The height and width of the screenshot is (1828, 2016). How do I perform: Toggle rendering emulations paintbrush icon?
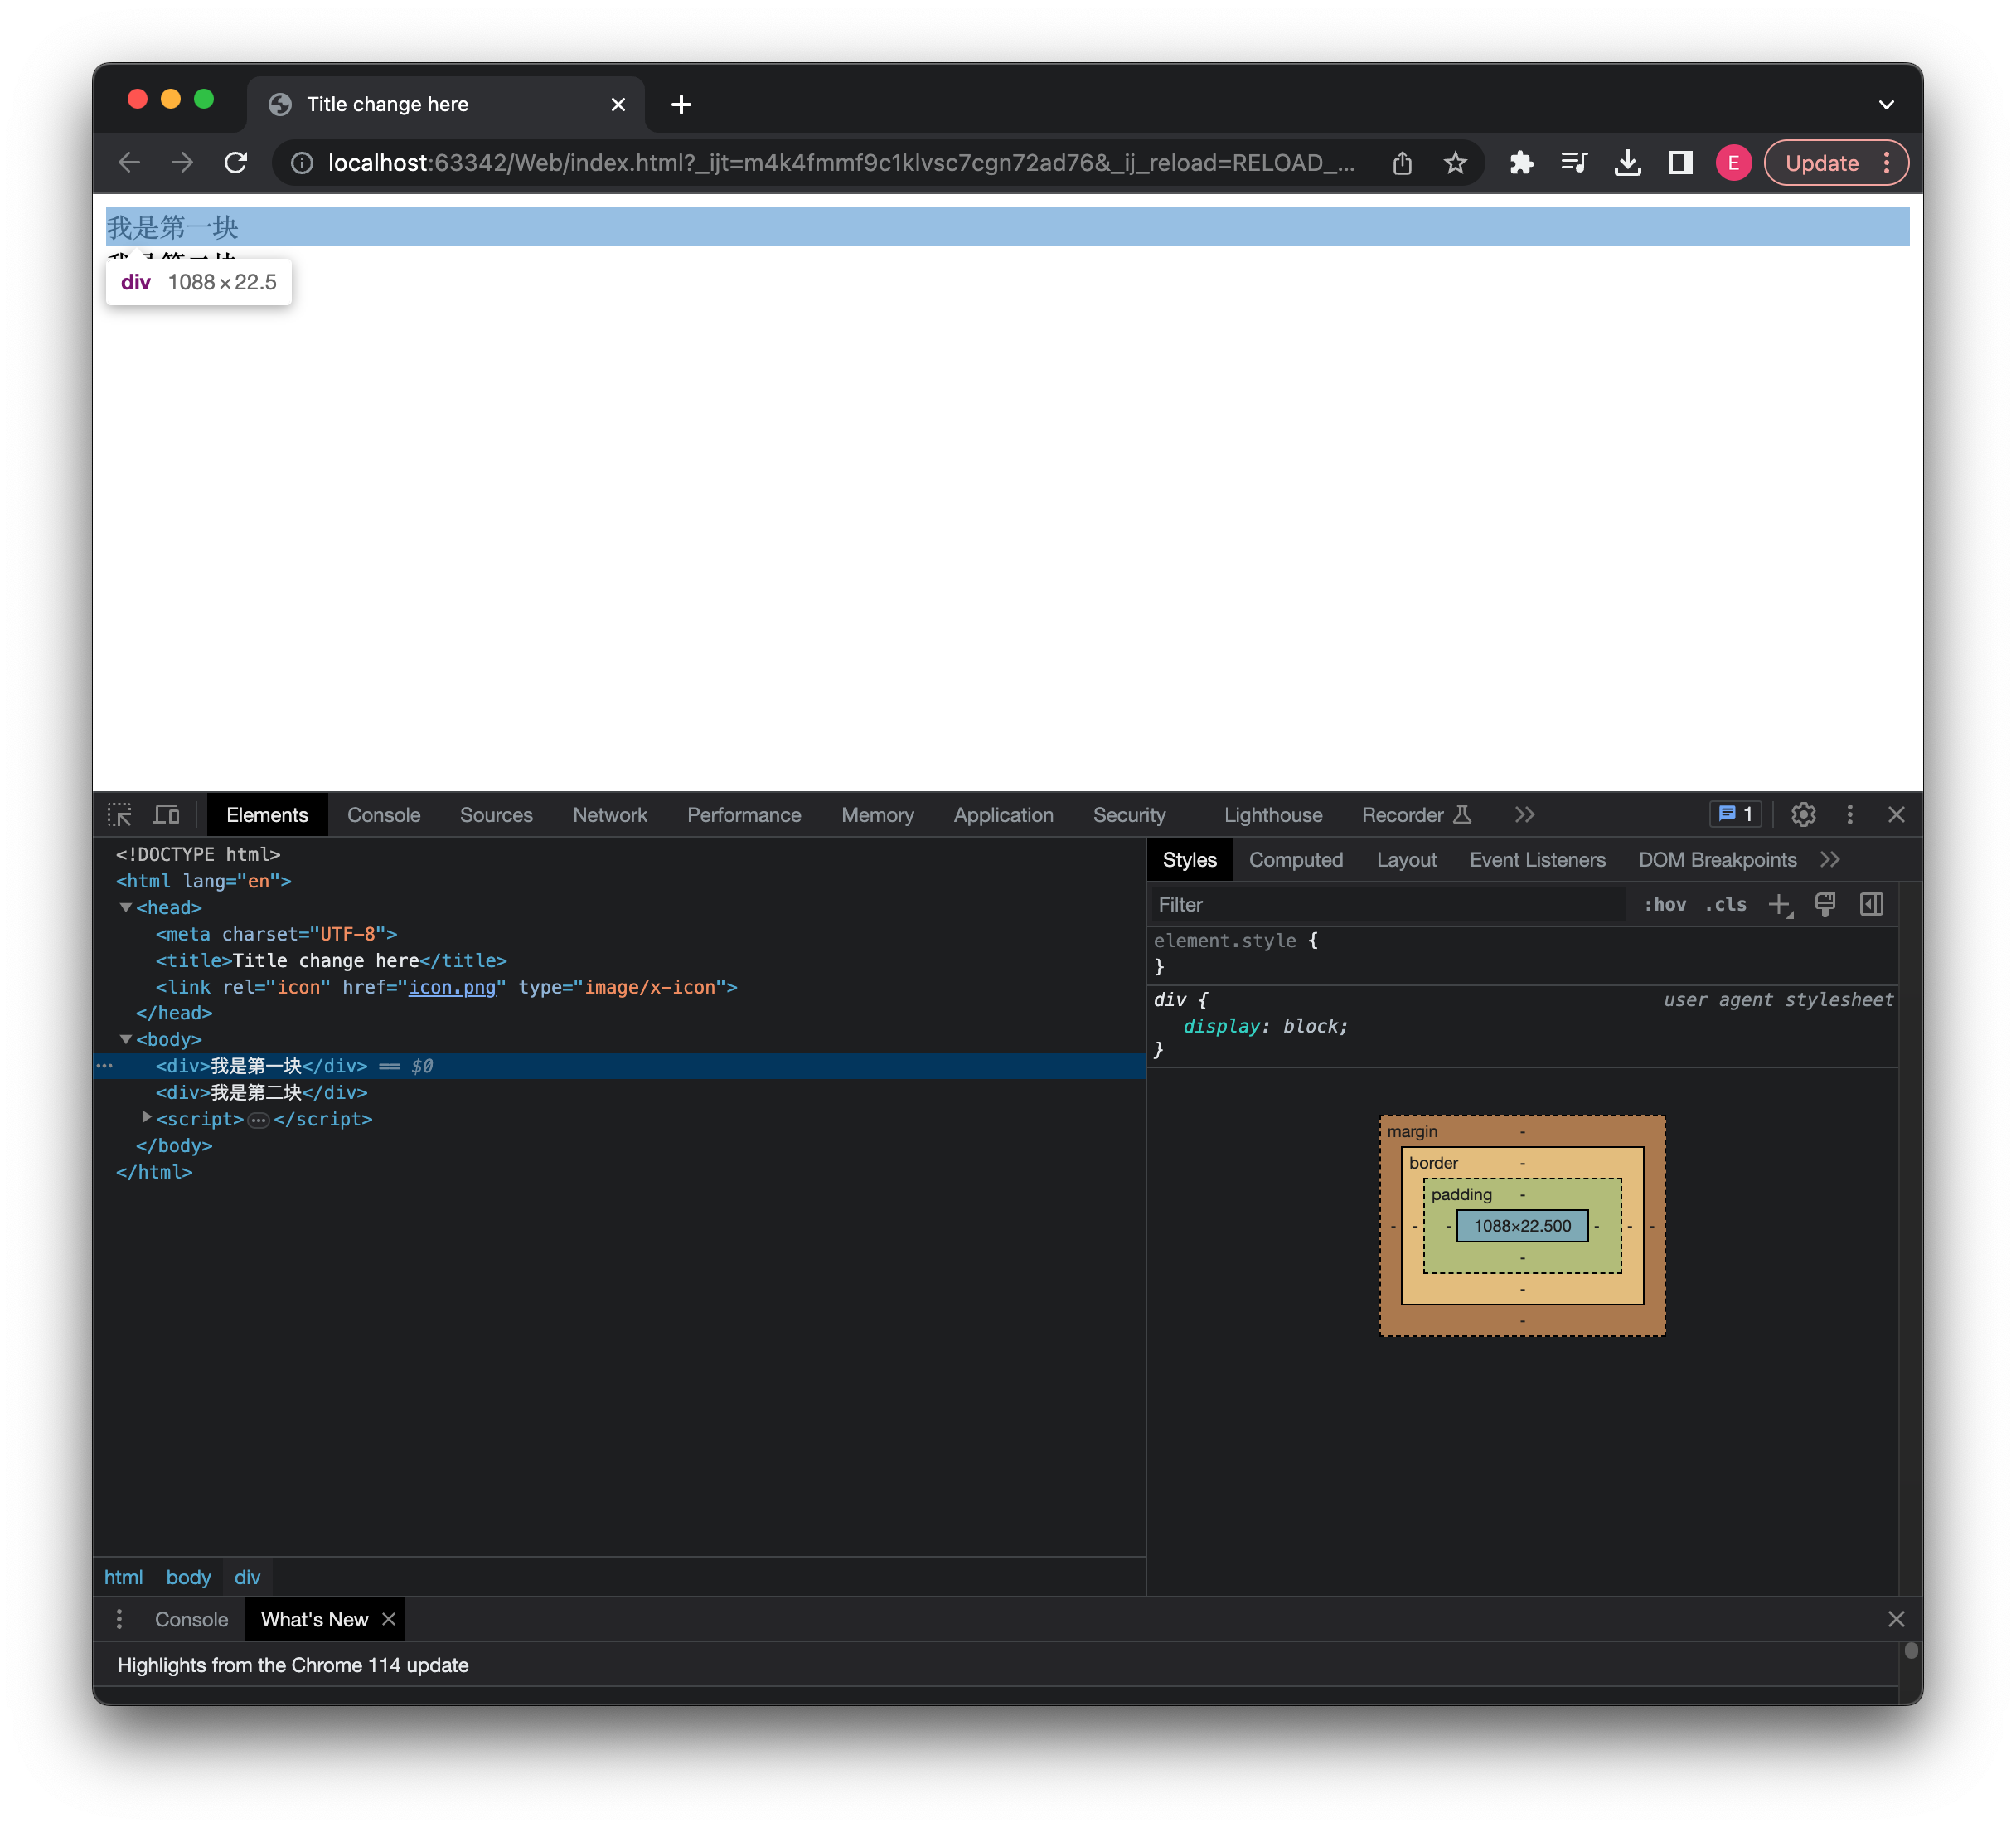point(1825,905)
